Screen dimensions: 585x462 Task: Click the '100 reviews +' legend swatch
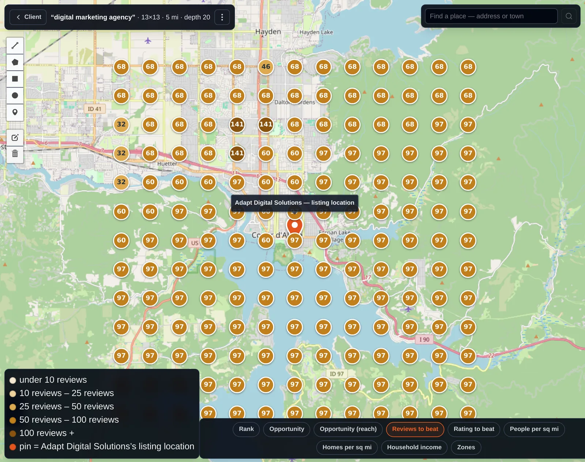13,433
